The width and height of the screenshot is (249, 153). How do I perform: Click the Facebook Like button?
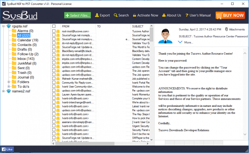(x=7, y=149)
